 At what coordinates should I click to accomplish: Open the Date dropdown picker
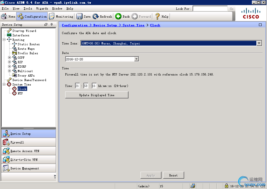click(x=136, y=59)
